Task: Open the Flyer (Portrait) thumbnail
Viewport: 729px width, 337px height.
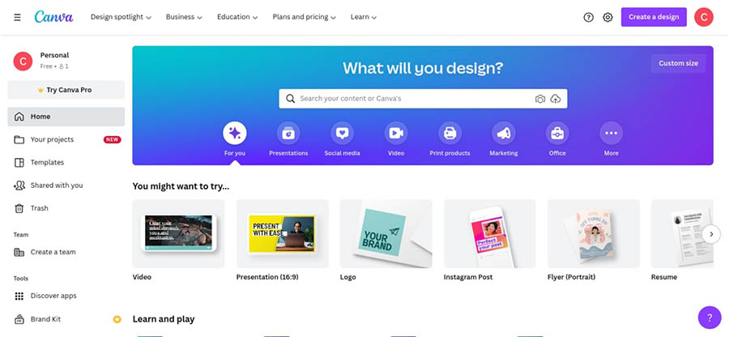Action: coord(594,234)
